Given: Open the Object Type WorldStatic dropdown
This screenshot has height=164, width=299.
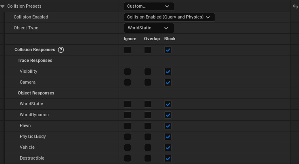Looking at the screenshot, I should click(x=149, y=28).
